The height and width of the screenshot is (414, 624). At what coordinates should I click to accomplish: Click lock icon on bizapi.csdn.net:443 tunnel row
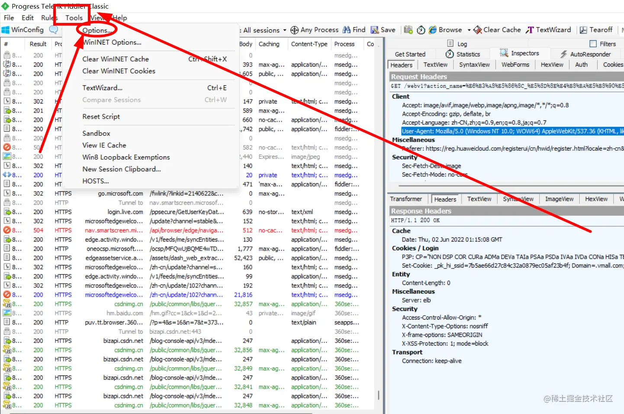pos(7,332)
